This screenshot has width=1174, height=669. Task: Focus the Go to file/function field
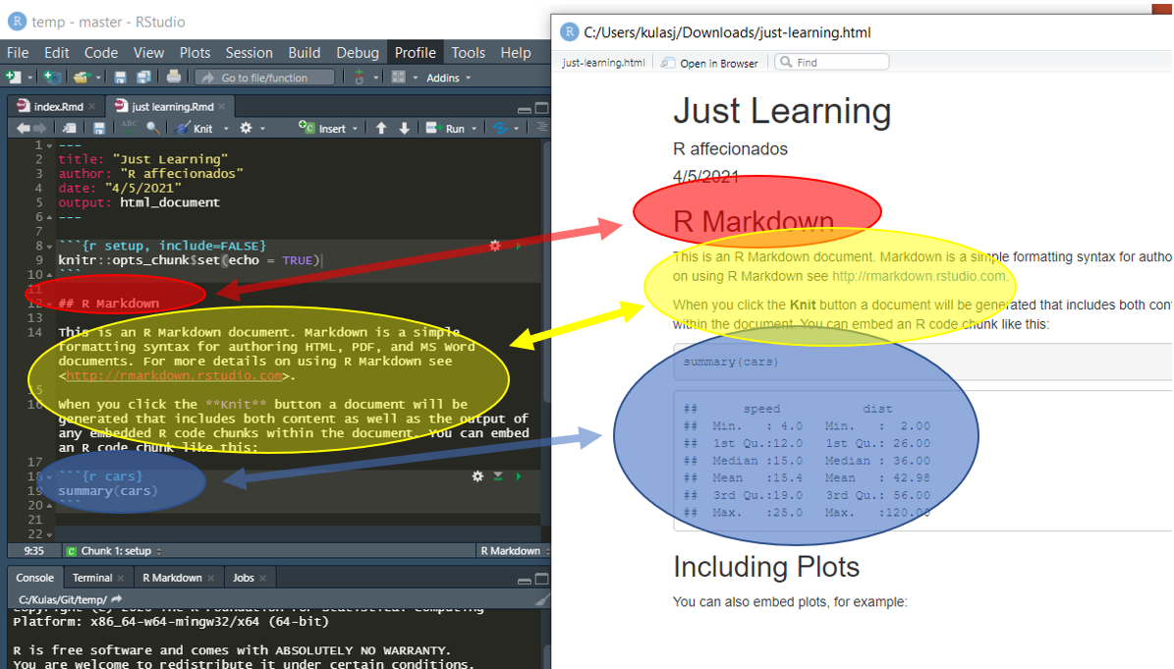265,77
